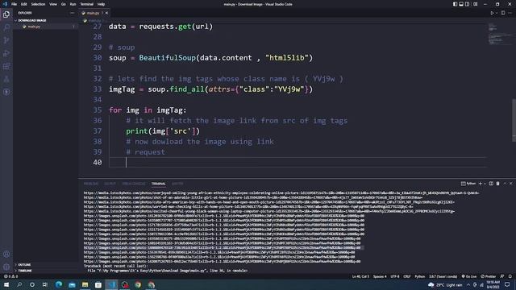Open the Selection menu
This screenshot has width=516, height=290.
pos(38,4)
